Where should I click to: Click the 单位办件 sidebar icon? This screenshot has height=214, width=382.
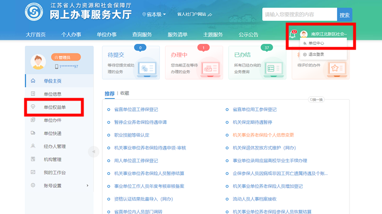(33, 120)
